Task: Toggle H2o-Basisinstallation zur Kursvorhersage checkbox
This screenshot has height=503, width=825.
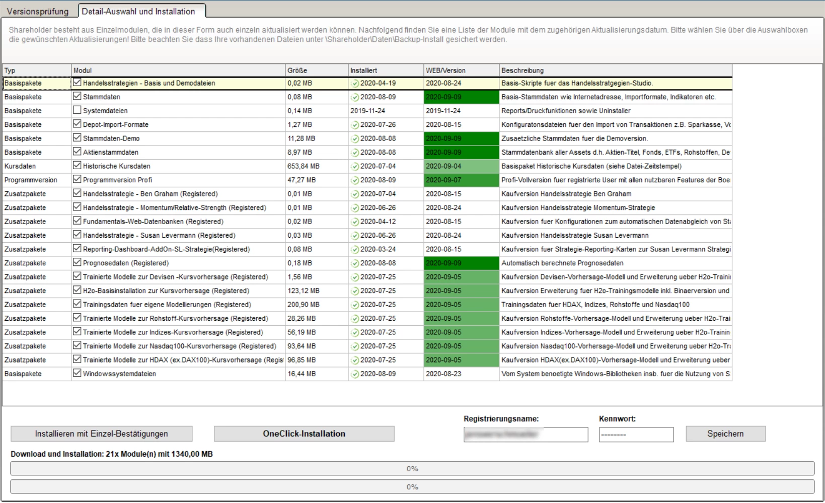Action: (x=77, y=290)
